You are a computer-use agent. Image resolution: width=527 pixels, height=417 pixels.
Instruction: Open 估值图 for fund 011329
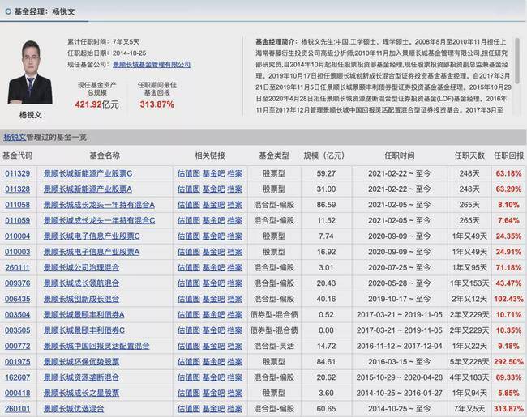point(189,173)
